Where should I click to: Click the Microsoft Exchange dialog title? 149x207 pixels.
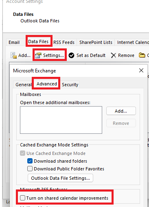point(35,71)
